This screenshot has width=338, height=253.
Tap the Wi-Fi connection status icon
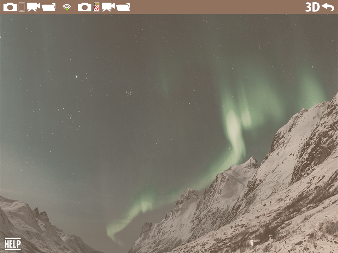[x=67, y=7]
